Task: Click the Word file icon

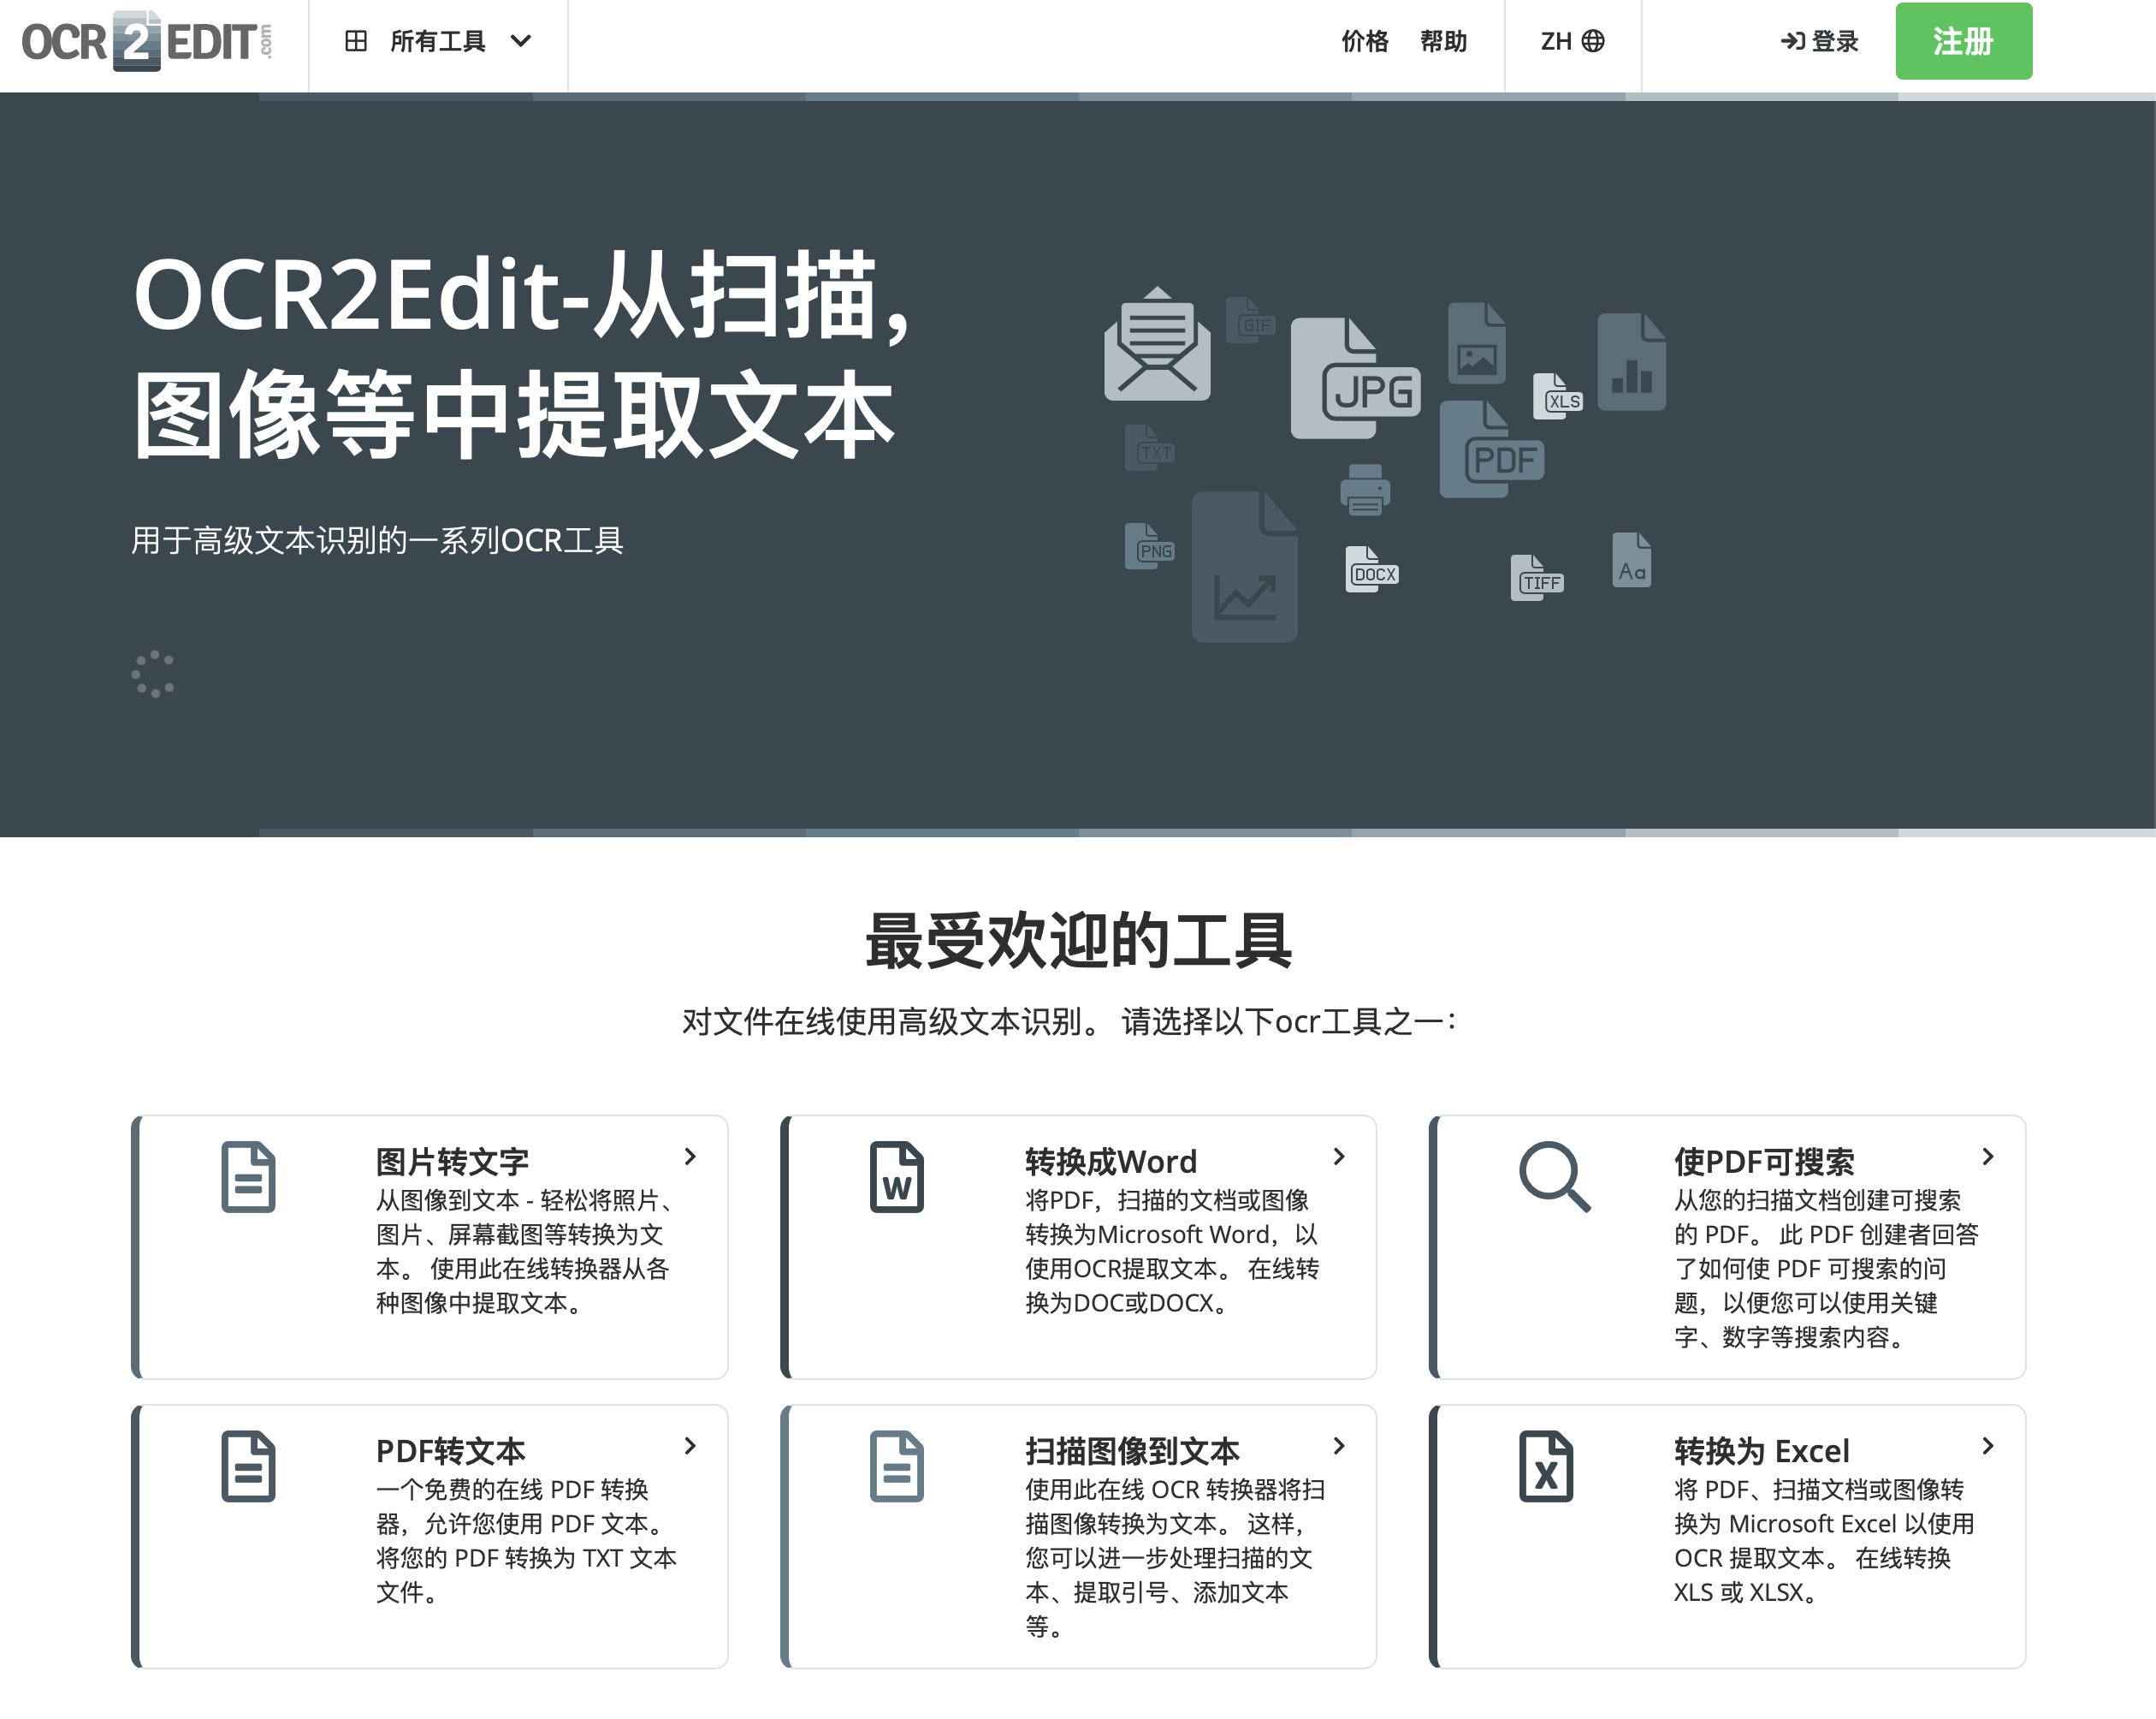Action: coord(896,1177)
